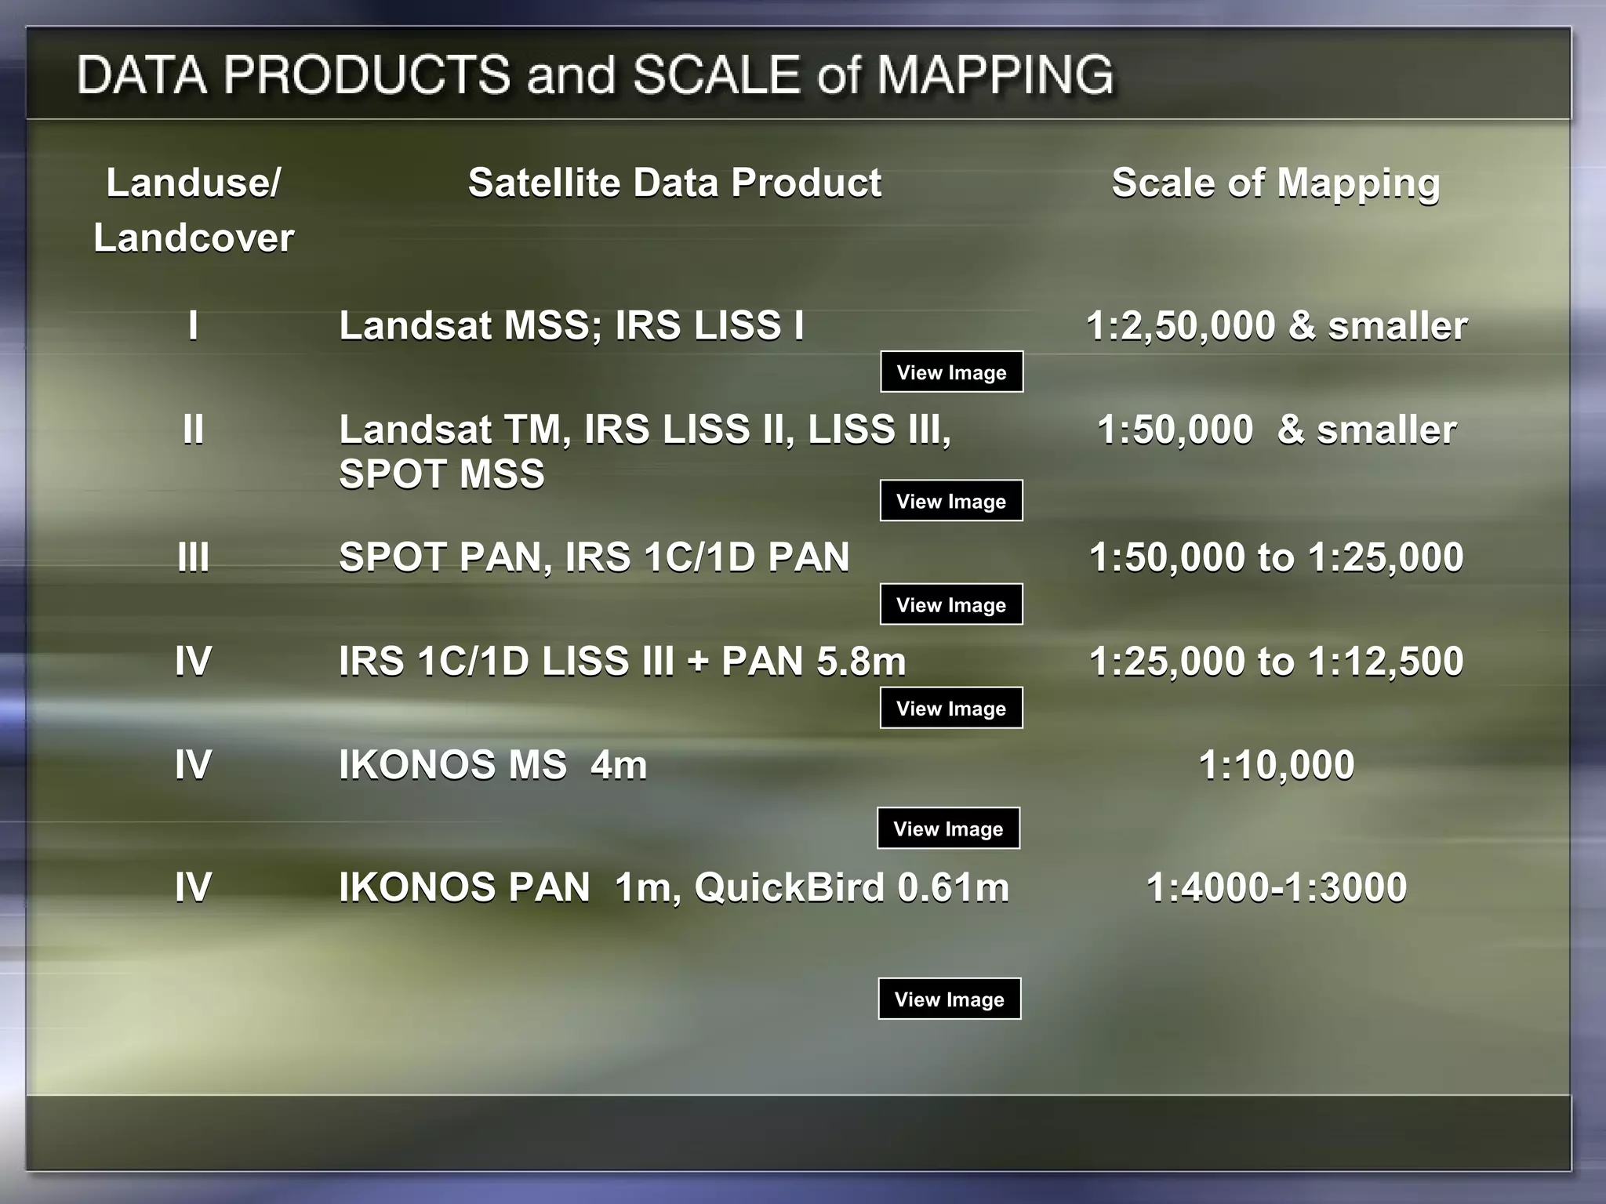
Task: Click level 'IV' beside IKONOS PAN 1m
Action: [x=193, y=887]
